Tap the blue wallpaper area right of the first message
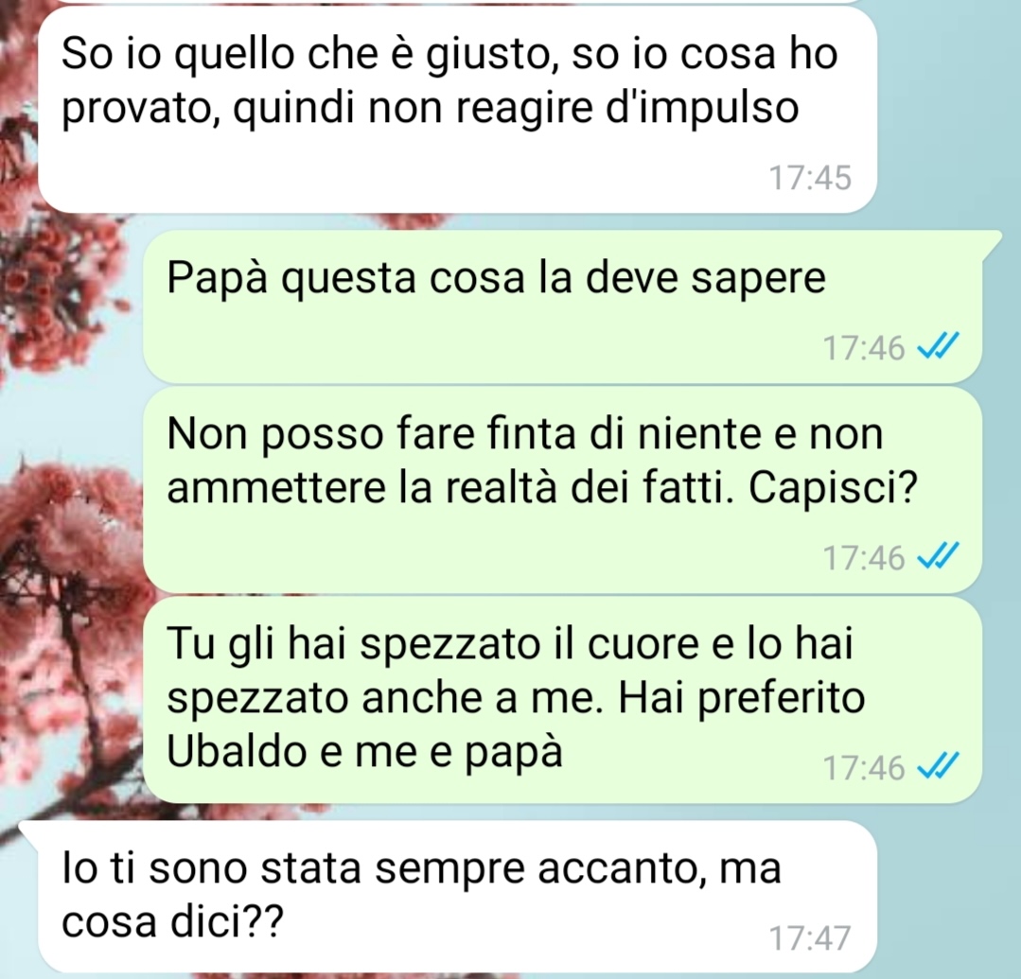The image size is (1021, 979). (x=949, y=111)
